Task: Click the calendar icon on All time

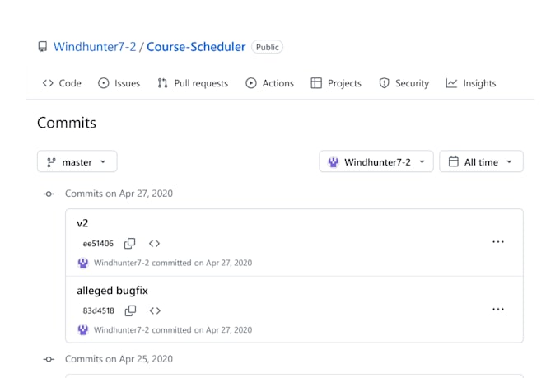Action: (x=454, y=161)
